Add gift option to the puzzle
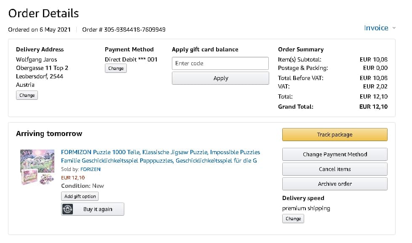The width and height of the screenshot is (412, 243). pos(80,196)
